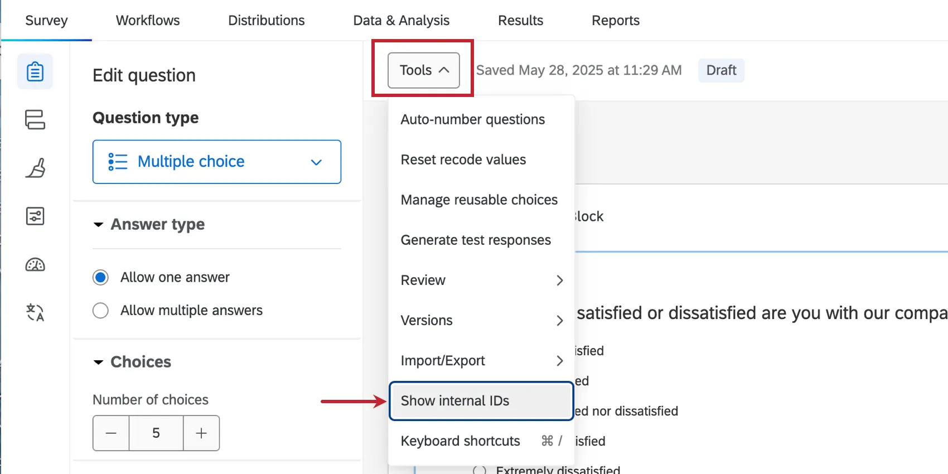Open the Quota gauge sidebar icon
948x474 pixels.
[x=35, y=264]
